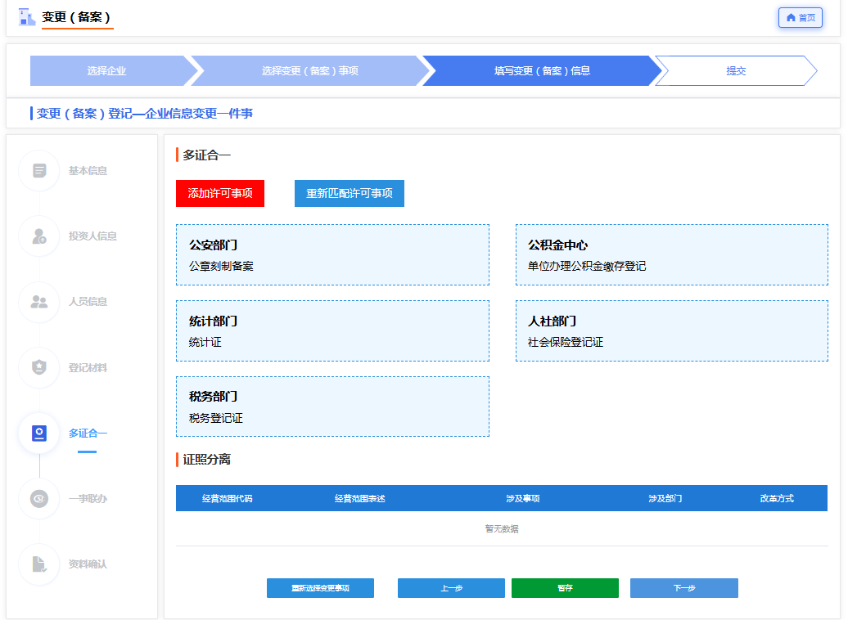857x620 pixels.
Task: Select the 投资人信息 person icon
Action: pos(39,236)
